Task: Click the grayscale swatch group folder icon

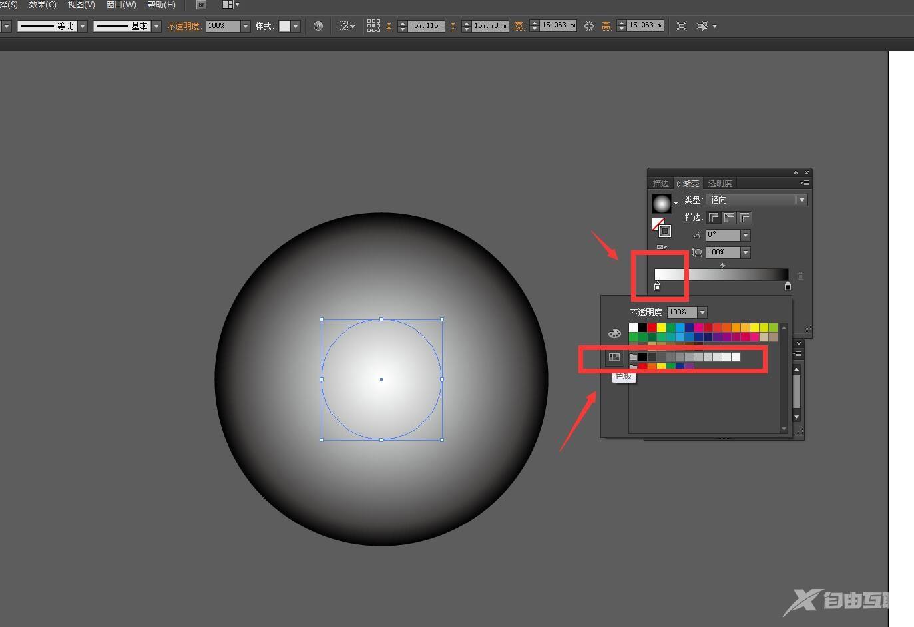Action: 634,357
